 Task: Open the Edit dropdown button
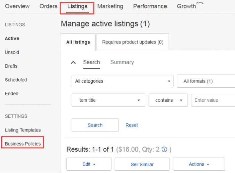click(89, 164)
